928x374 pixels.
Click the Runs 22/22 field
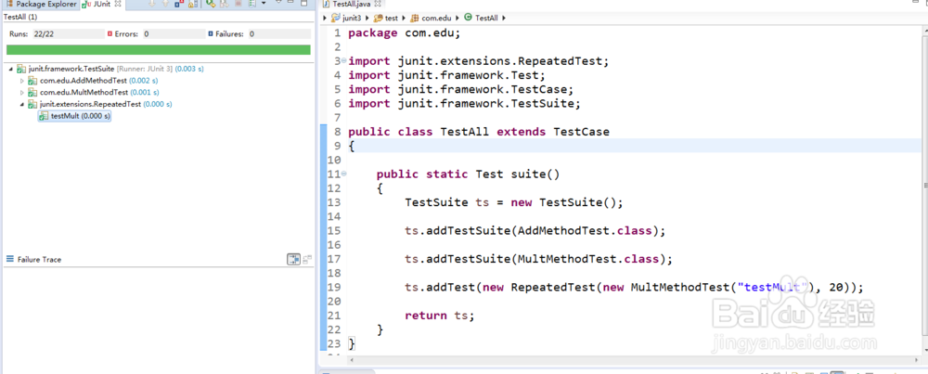pyautogui.click(x=67, y=34)
